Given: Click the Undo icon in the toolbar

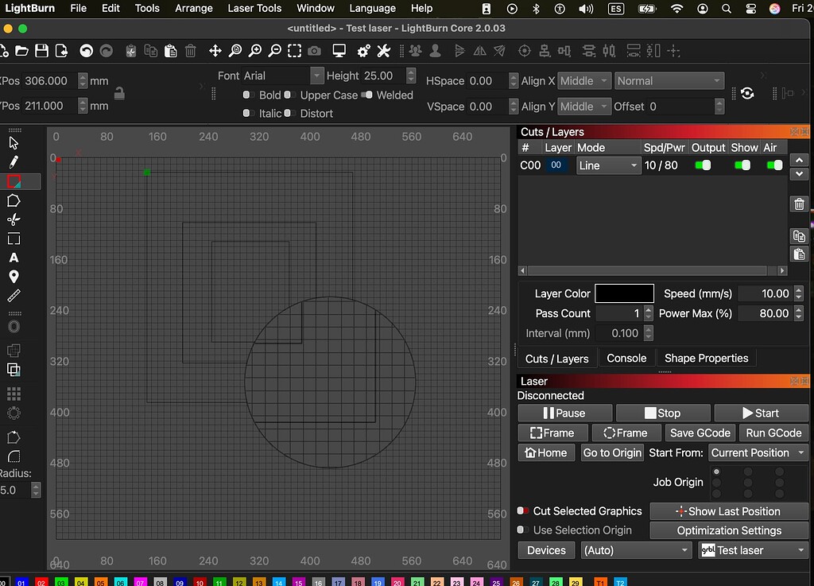Looking at the screenshot, I should tap(87, 50).
